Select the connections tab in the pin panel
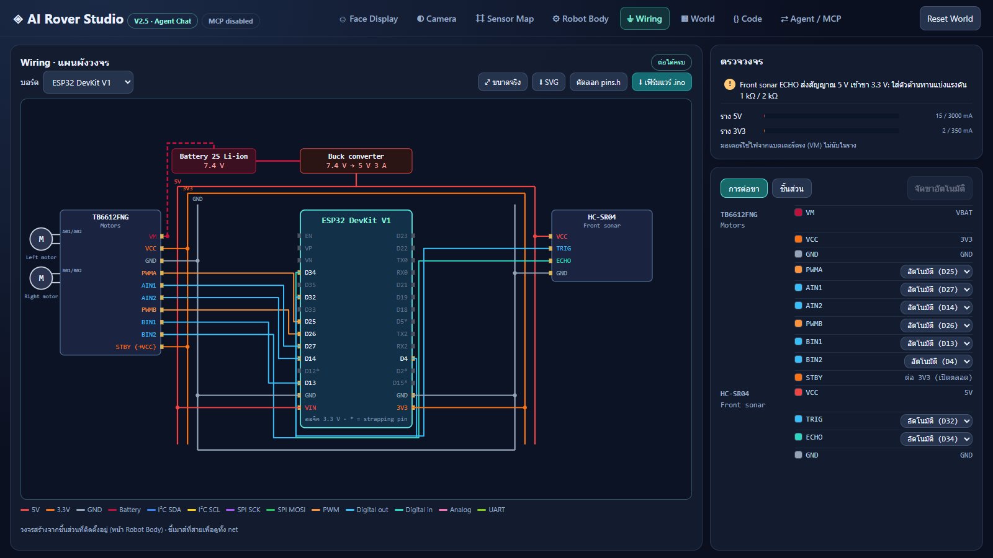This screenshot has height=558, width=993. [744, 188]
